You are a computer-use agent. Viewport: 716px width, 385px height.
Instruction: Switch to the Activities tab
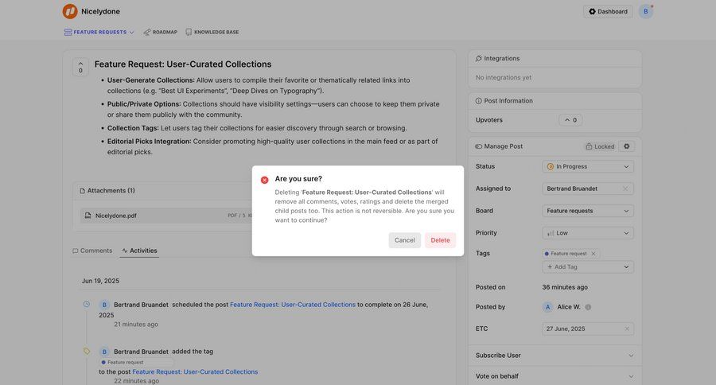[x=139, y=251]
